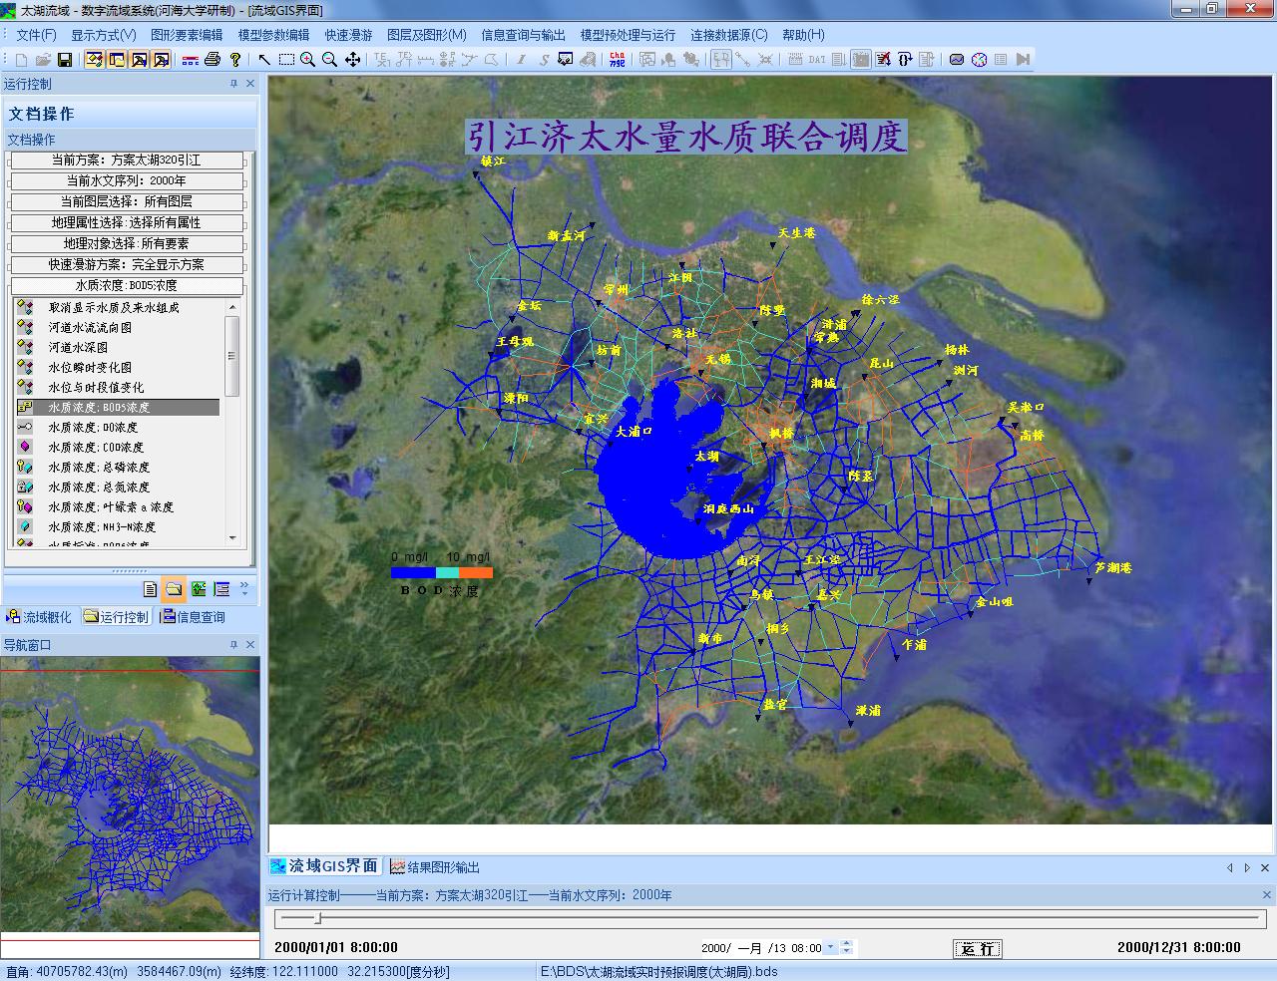Select 取消显示水质及来水组成 list item
This screenshot has height=981, width=1277.
[x=114, y=308]
